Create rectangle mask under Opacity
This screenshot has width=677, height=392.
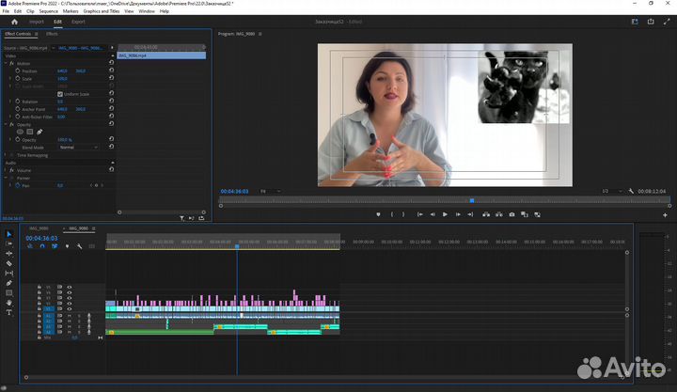[30, 132]
